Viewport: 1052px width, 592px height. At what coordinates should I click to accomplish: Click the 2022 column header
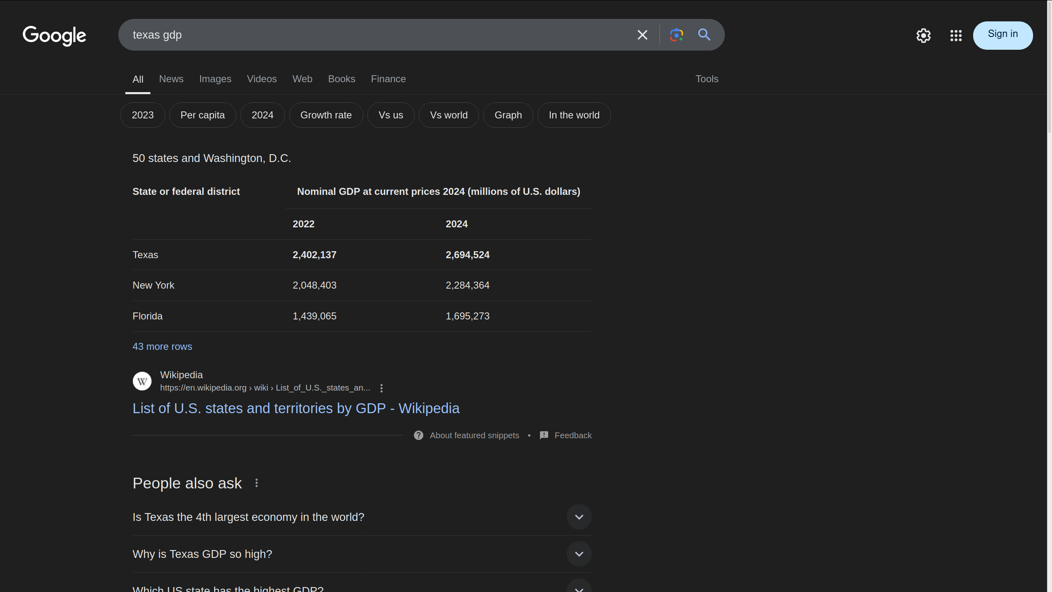[x=303, y=224]
